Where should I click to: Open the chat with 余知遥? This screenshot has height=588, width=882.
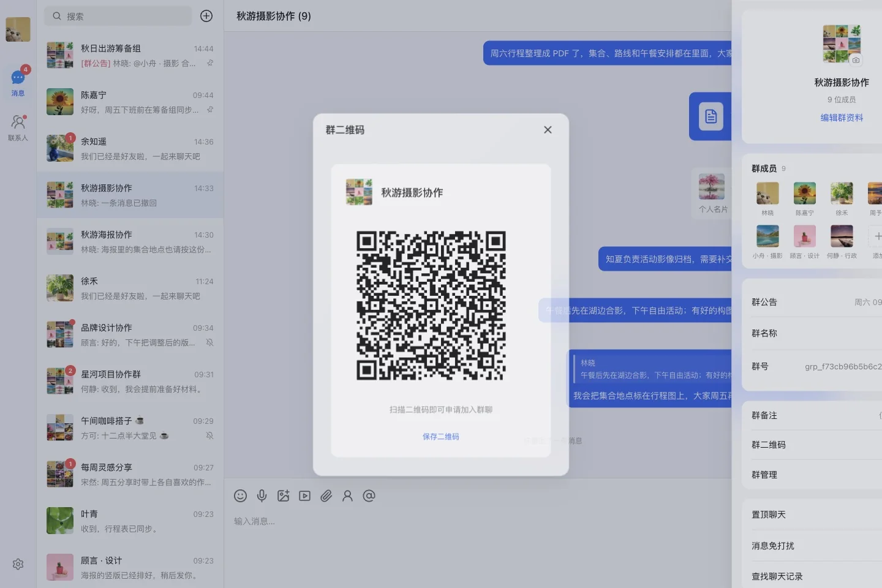(130, 148)
